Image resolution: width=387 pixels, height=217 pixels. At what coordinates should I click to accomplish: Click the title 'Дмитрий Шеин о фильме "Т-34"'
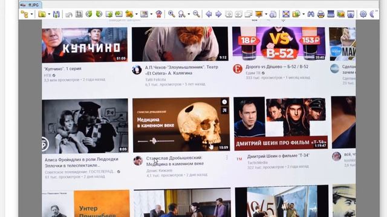tap(278, 156)
